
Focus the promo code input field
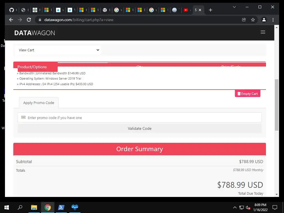click(140, 118)
